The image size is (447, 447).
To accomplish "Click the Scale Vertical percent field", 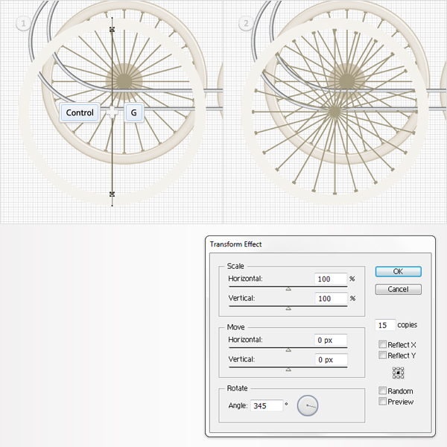I will (x=331, y=299).
